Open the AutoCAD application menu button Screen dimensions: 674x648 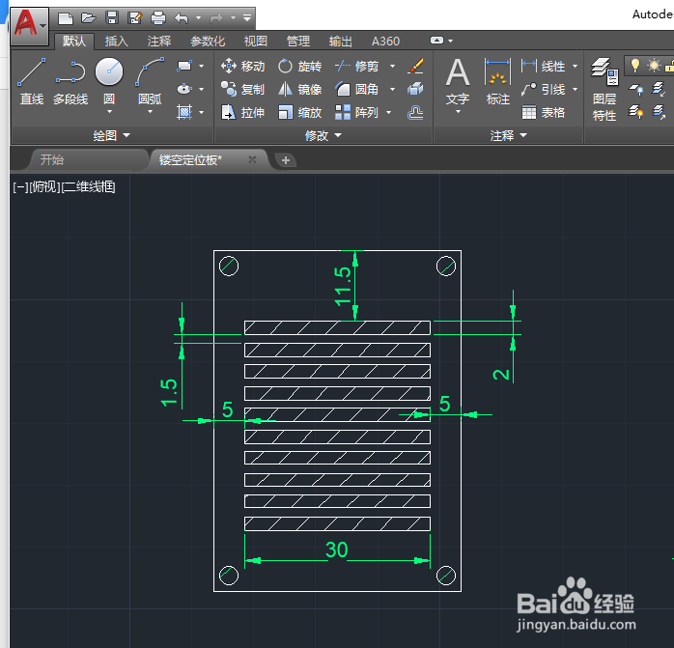[x=29, y=25]
